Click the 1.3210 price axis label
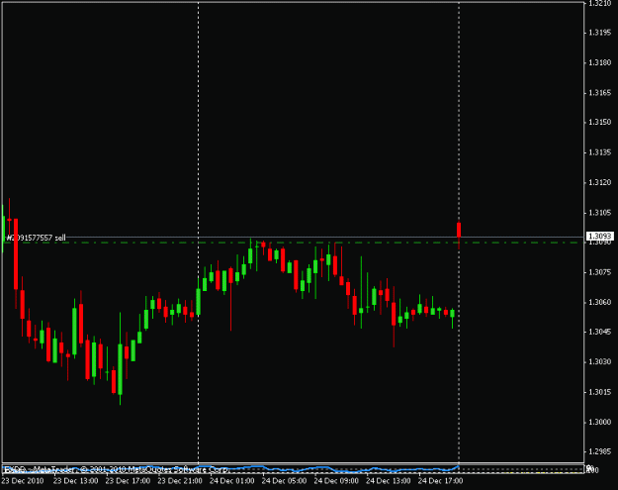The image size is (618, 490). [x=600, y=4]
